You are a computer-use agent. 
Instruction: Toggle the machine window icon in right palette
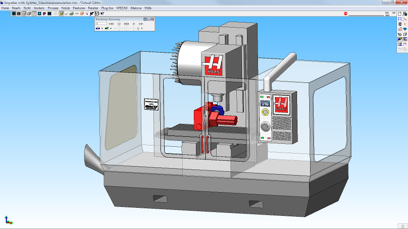click(405, 39)
